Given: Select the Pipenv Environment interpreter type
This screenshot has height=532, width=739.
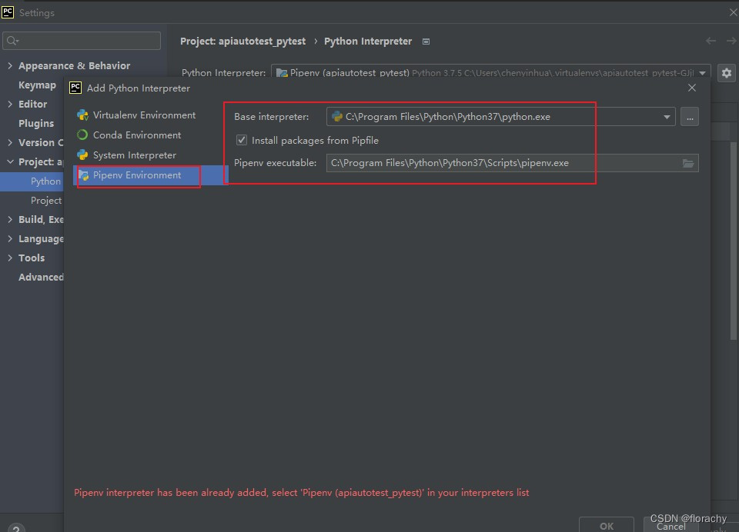Looking at the screenshot, I should 136,175.
